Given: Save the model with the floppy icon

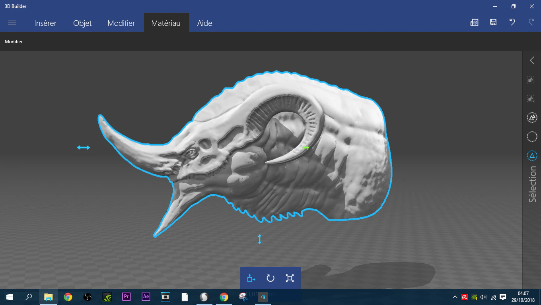Looking at the screenshot, I should 493,23.
